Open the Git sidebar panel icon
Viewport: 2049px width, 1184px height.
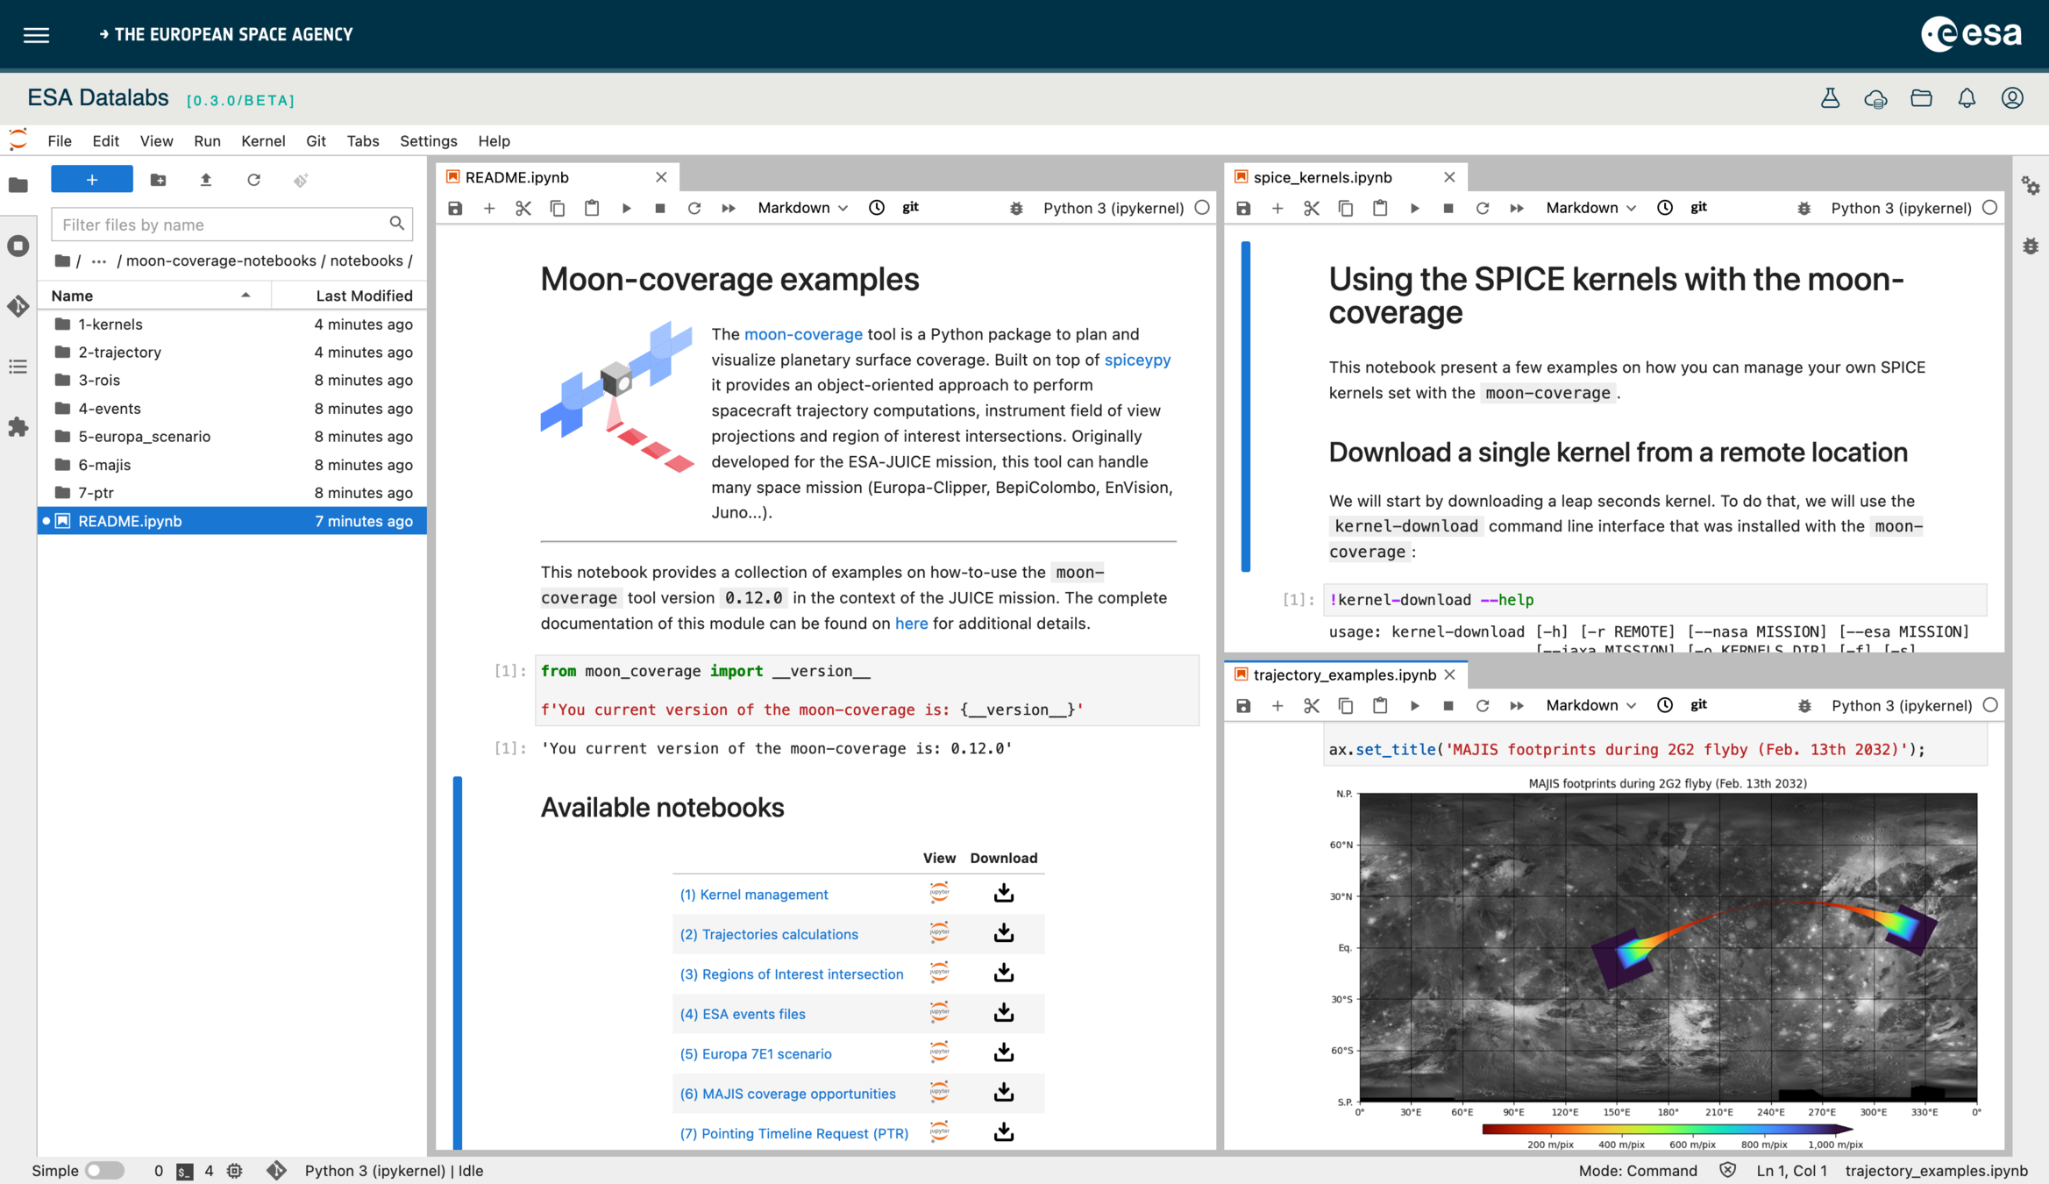pos(18,306)
